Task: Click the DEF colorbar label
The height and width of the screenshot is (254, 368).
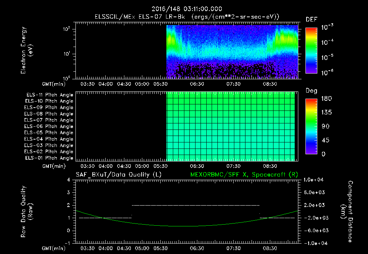Action: pos(312,19)
